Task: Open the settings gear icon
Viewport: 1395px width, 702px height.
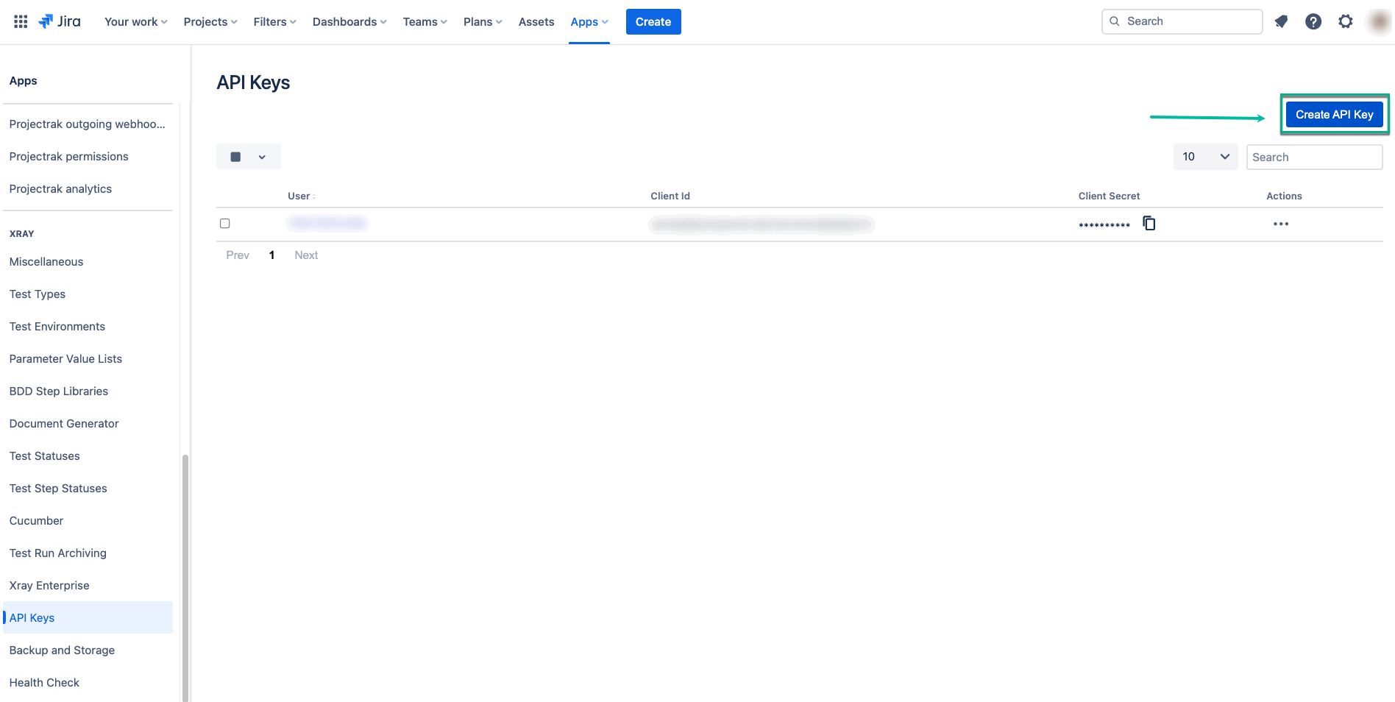Action: click(1346, 21)
